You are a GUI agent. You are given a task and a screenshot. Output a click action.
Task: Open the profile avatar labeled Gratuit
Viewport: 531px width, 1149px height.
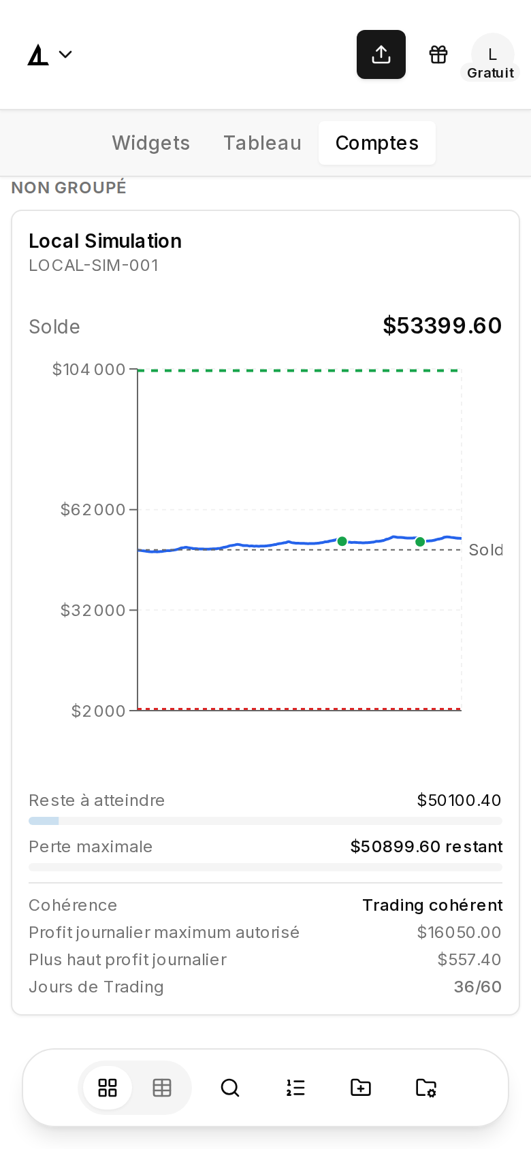(x=492, y=56)
